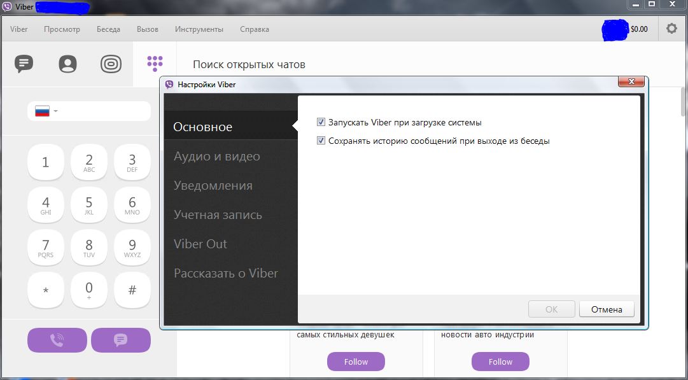Open the 'Беседа' menu
688x380 pixels.
point(108,29)
